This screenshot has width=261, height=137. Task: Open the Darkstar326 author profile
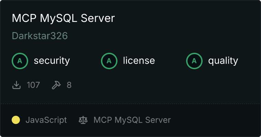39,36
